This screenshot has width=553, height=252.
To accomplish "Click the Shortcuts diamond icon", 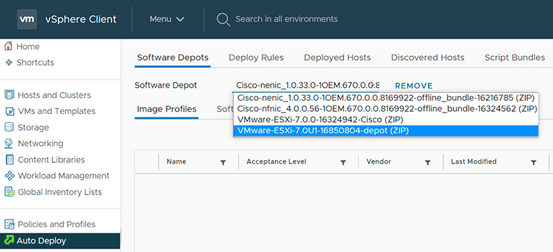I will (9, 62).
